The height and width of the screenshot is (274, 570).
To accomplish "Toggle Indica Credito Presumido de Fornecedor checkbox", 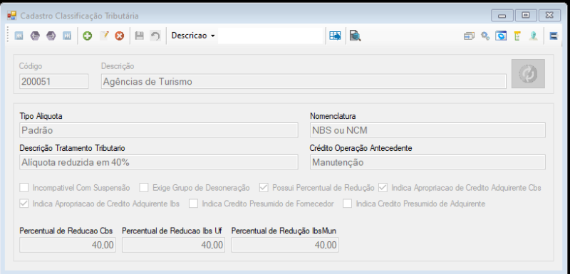I will coord(194,204).
